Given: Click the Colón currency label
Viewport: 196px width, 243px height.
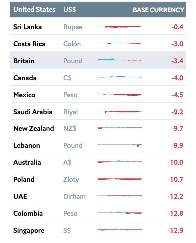Looking at the screenshot, I should [x=72, y=44].
